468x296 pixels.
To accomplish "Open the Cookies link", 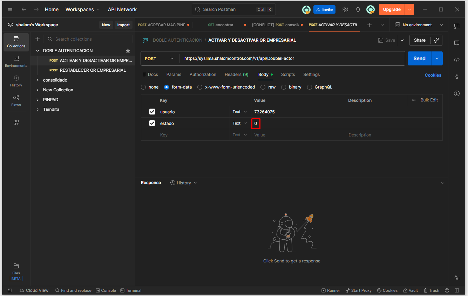I will pos(433,75).
